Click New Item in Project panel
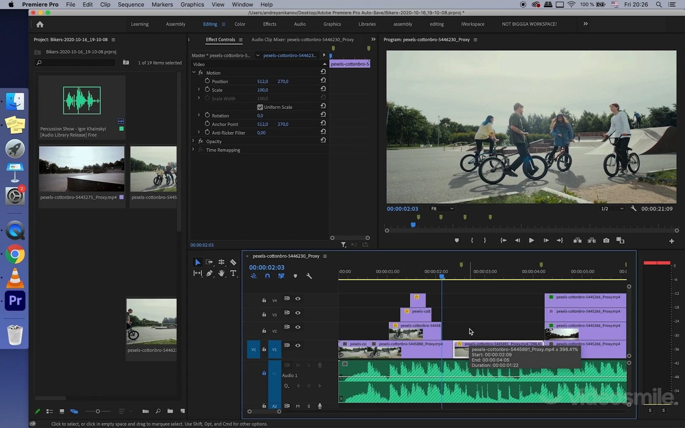685x428 pixels. 183,411
